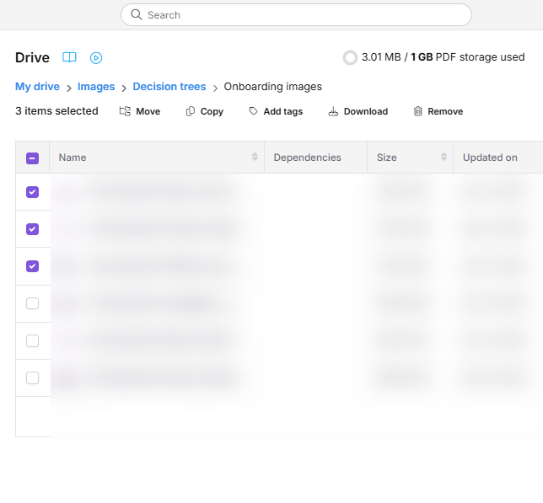This screenshot has width=543, height=503.
Task: Click the Add tags button label
Action: coord(283,111)
